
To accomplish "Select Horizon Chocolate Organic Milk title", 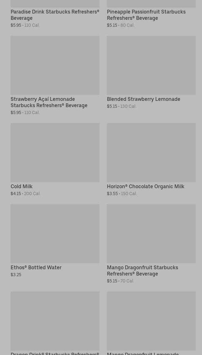I will click(x=146, y=186).
